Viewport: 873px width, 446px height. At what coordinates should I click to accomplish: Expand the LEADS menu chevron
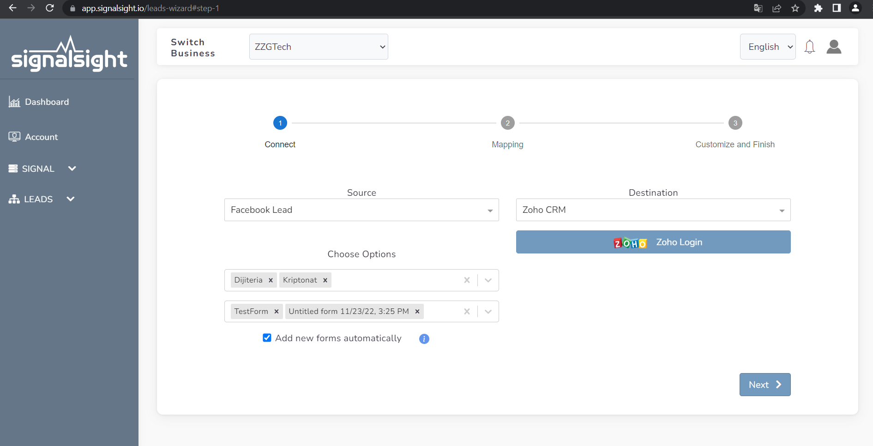pos(71,199)
